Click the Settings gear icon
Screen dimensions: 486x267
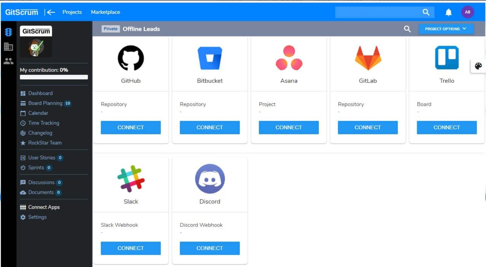pos(23,217)
